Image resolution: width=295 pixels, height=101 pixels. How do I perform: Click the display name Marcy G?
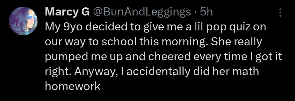[67, 12]
